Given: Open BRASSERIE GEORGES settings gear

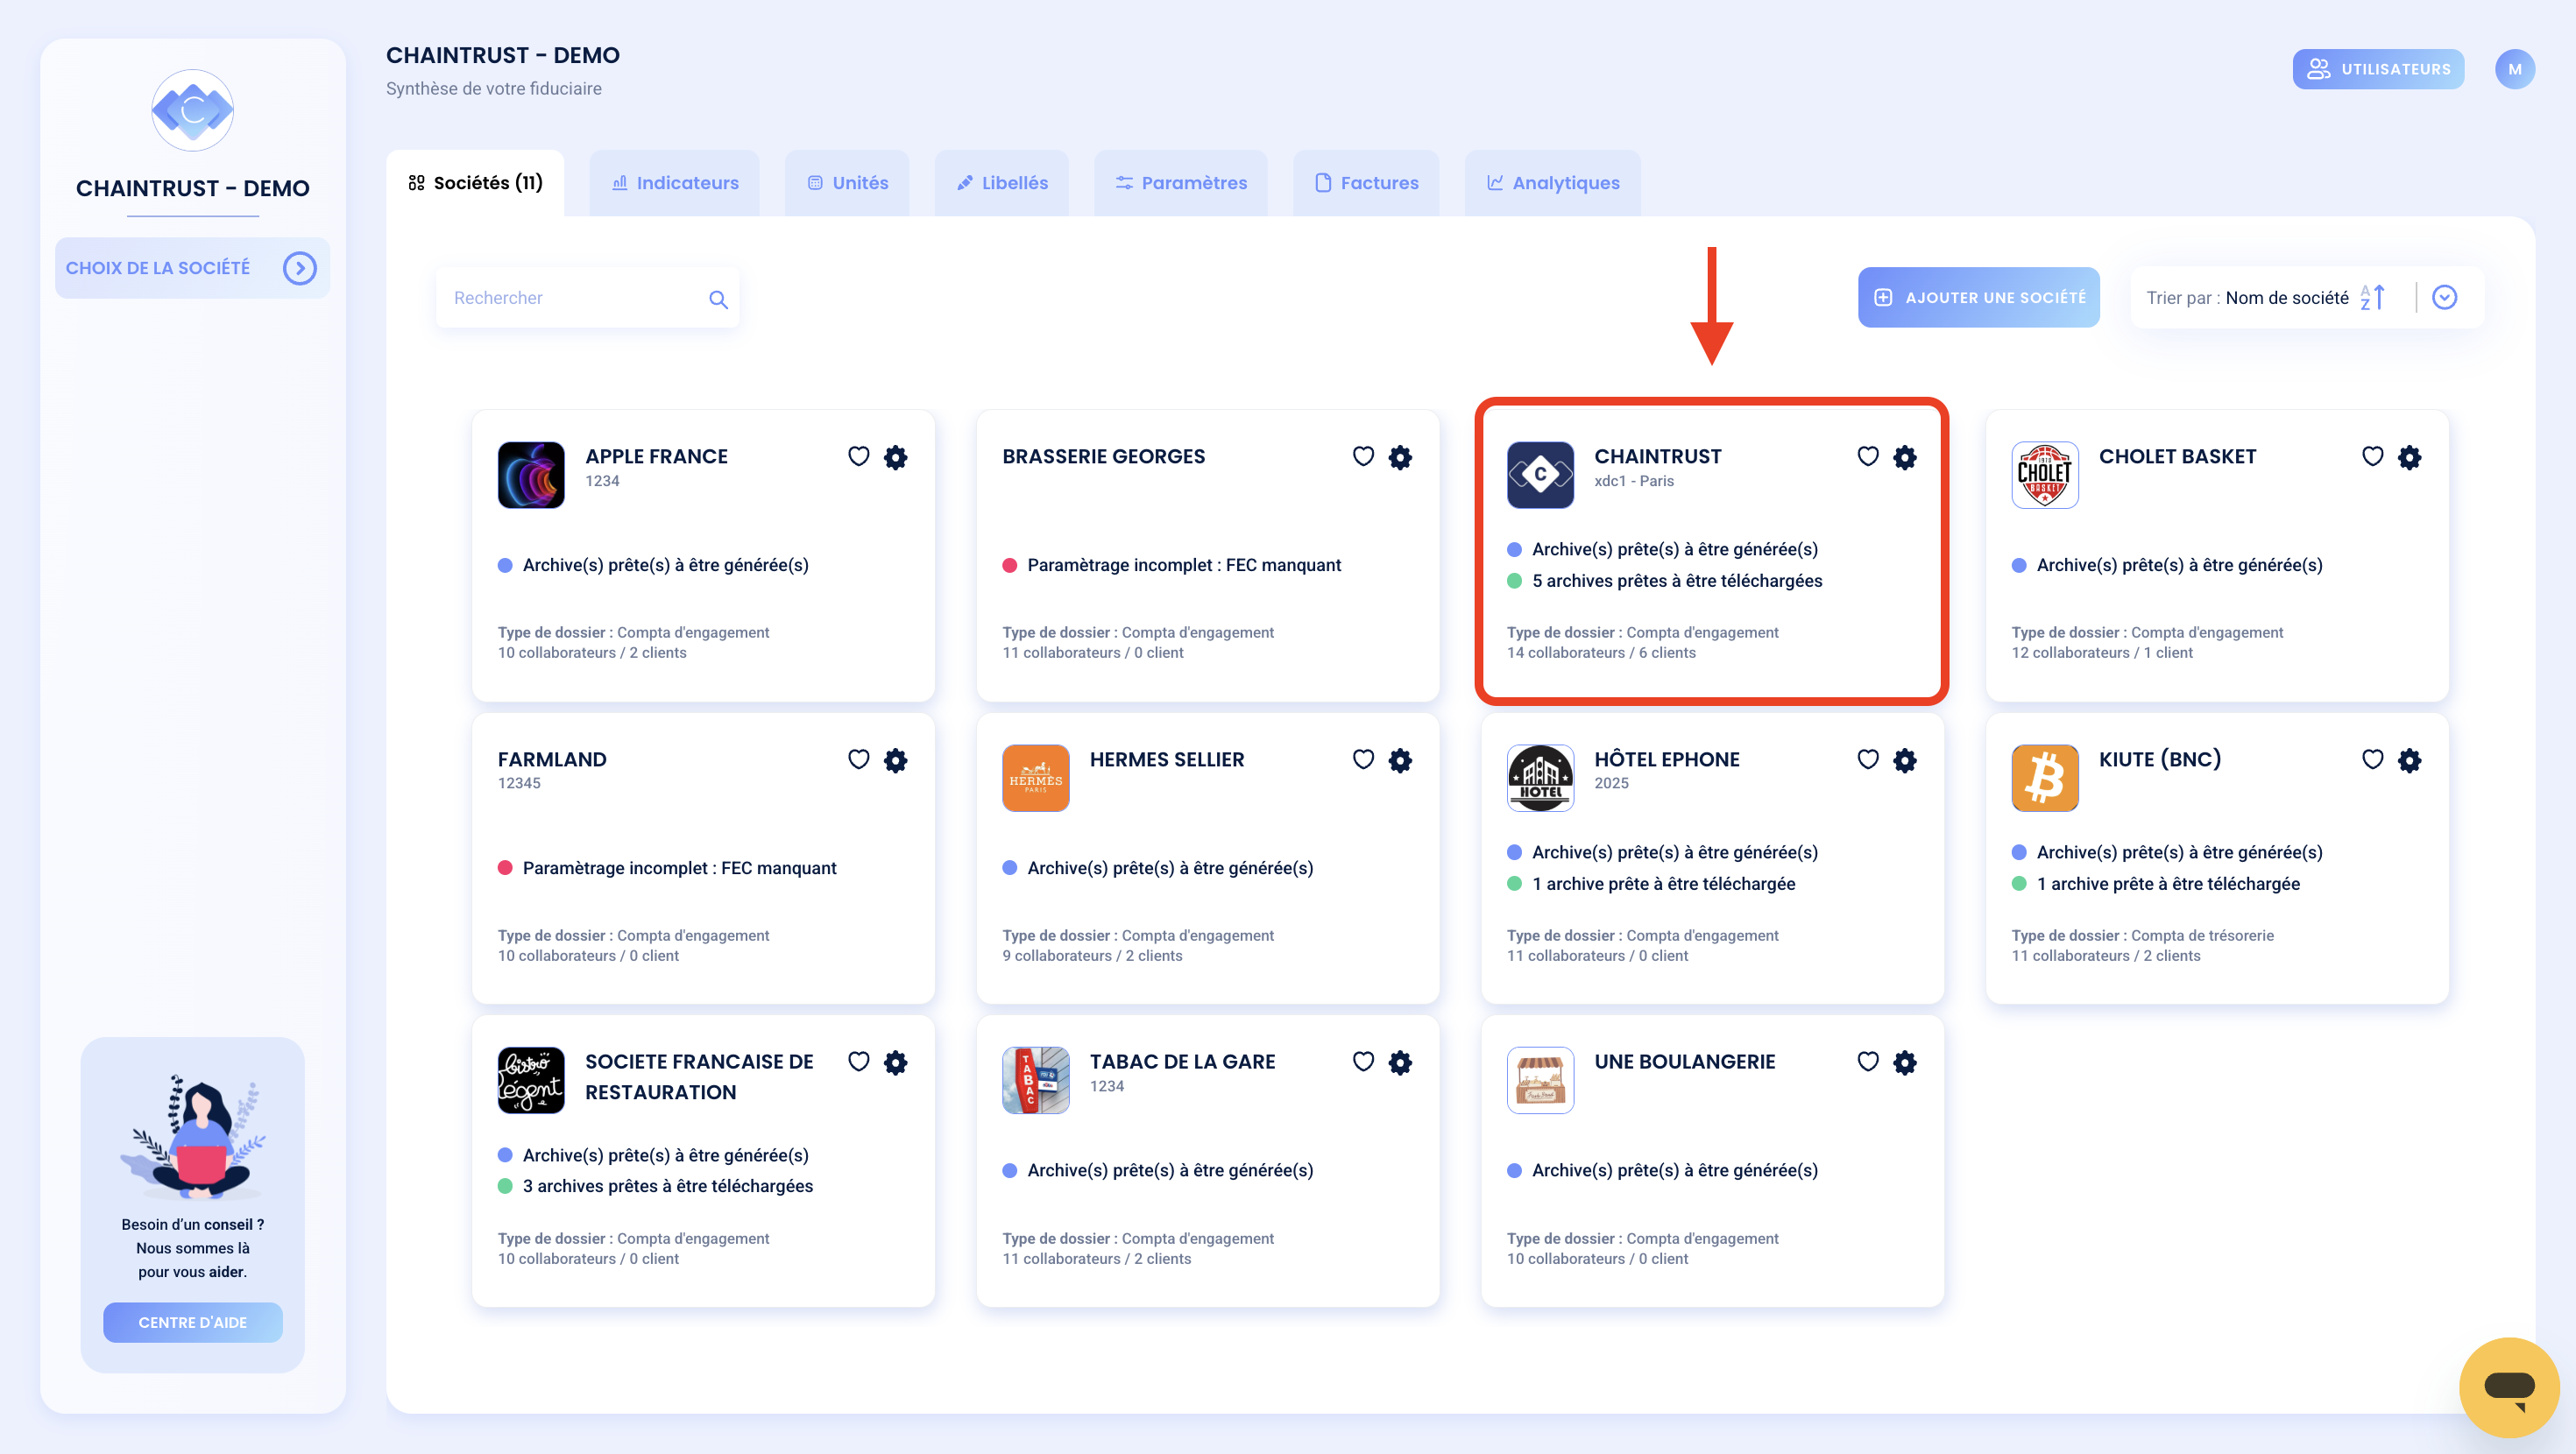Looking at the screenshot, I should [1400, 457].
